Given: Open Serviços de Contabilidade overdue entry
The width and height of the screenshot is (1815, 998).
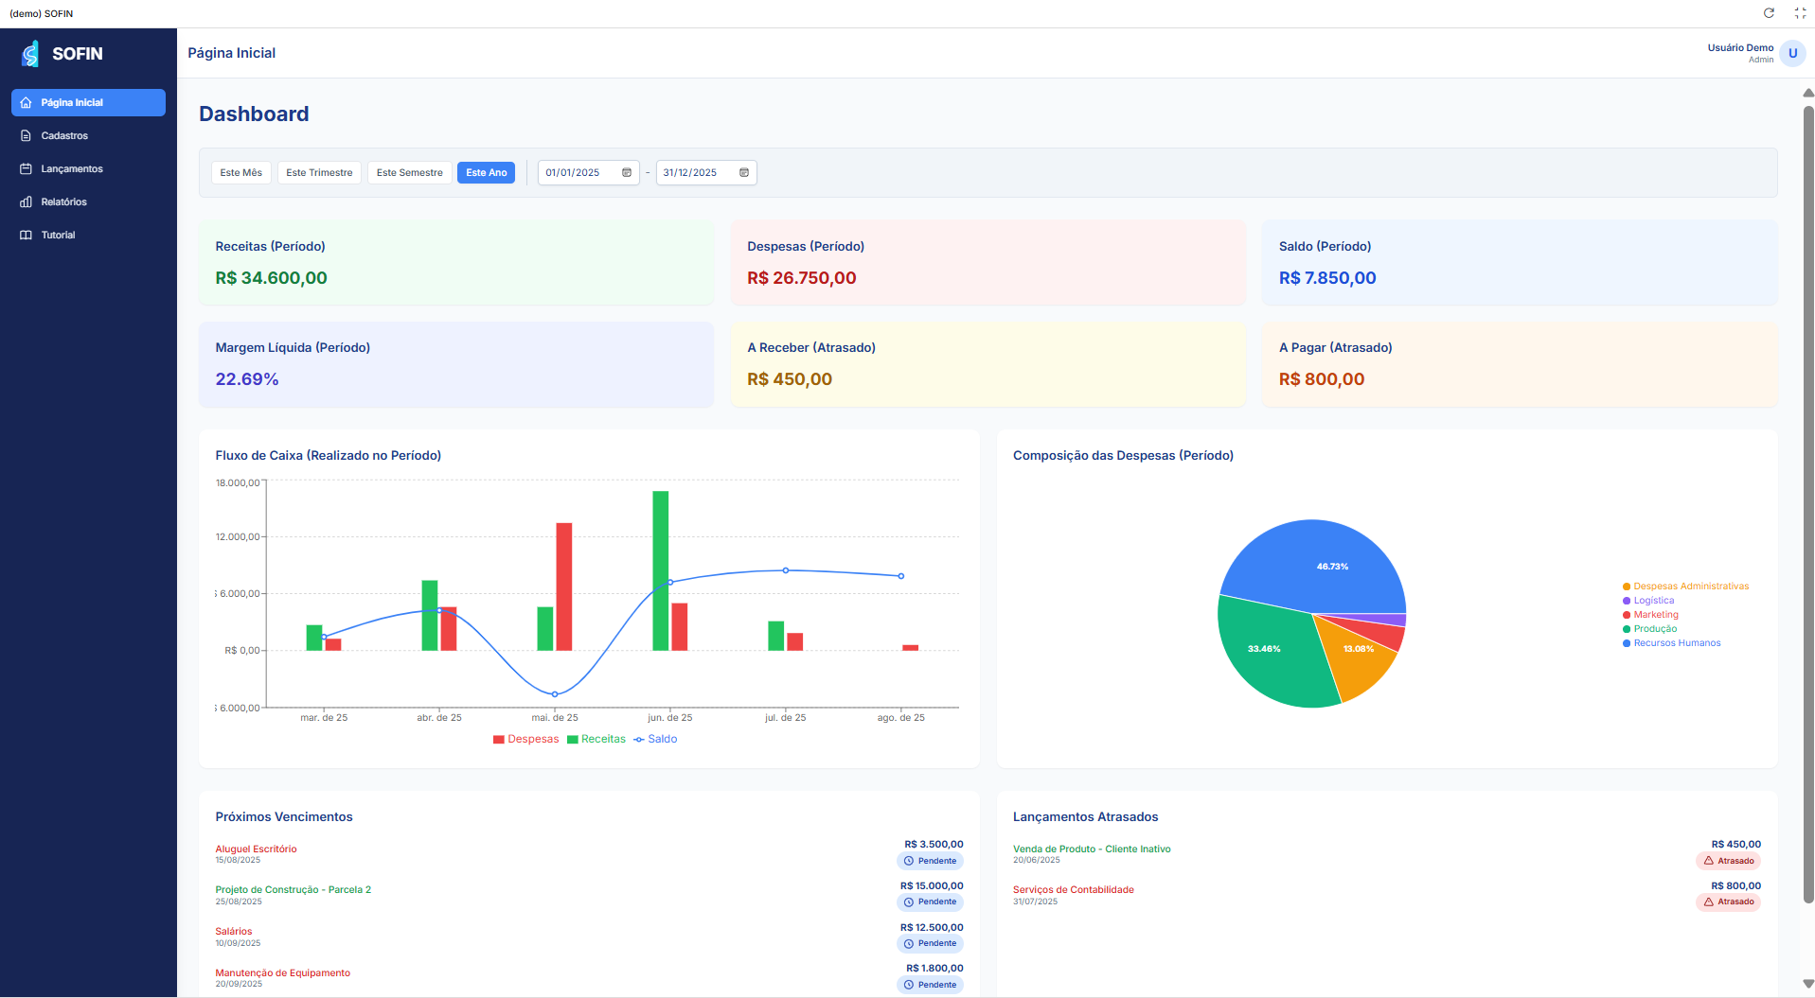Looking at the screenshot, I should [x=1074, y=890].
